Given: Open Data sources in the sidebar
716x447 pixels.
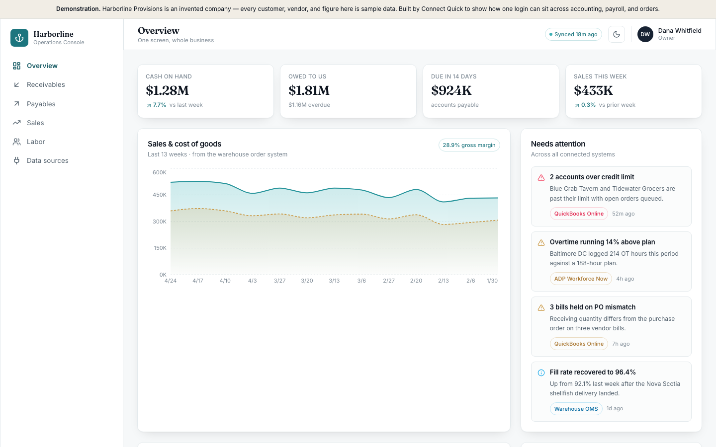Looking at the screenshot, I should pos(62,160).
